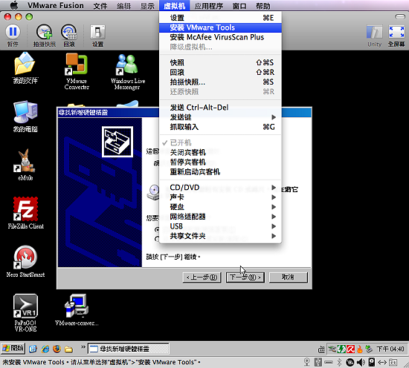Click the Firefox quick launch icon
The width and height of the screenshot is (409, 368).
(x=57, y=349)
